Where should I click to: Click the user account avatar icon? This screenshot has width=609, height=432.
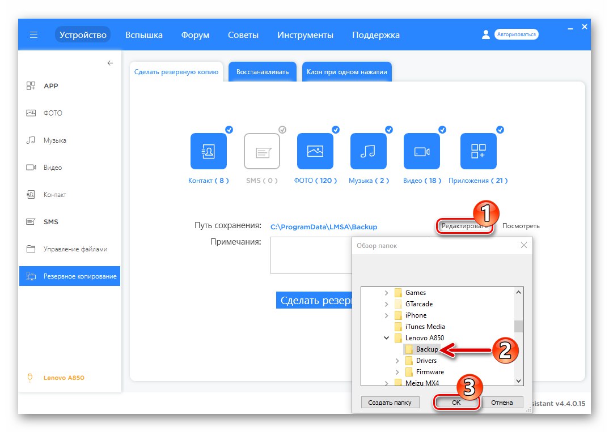click(485, 35)
